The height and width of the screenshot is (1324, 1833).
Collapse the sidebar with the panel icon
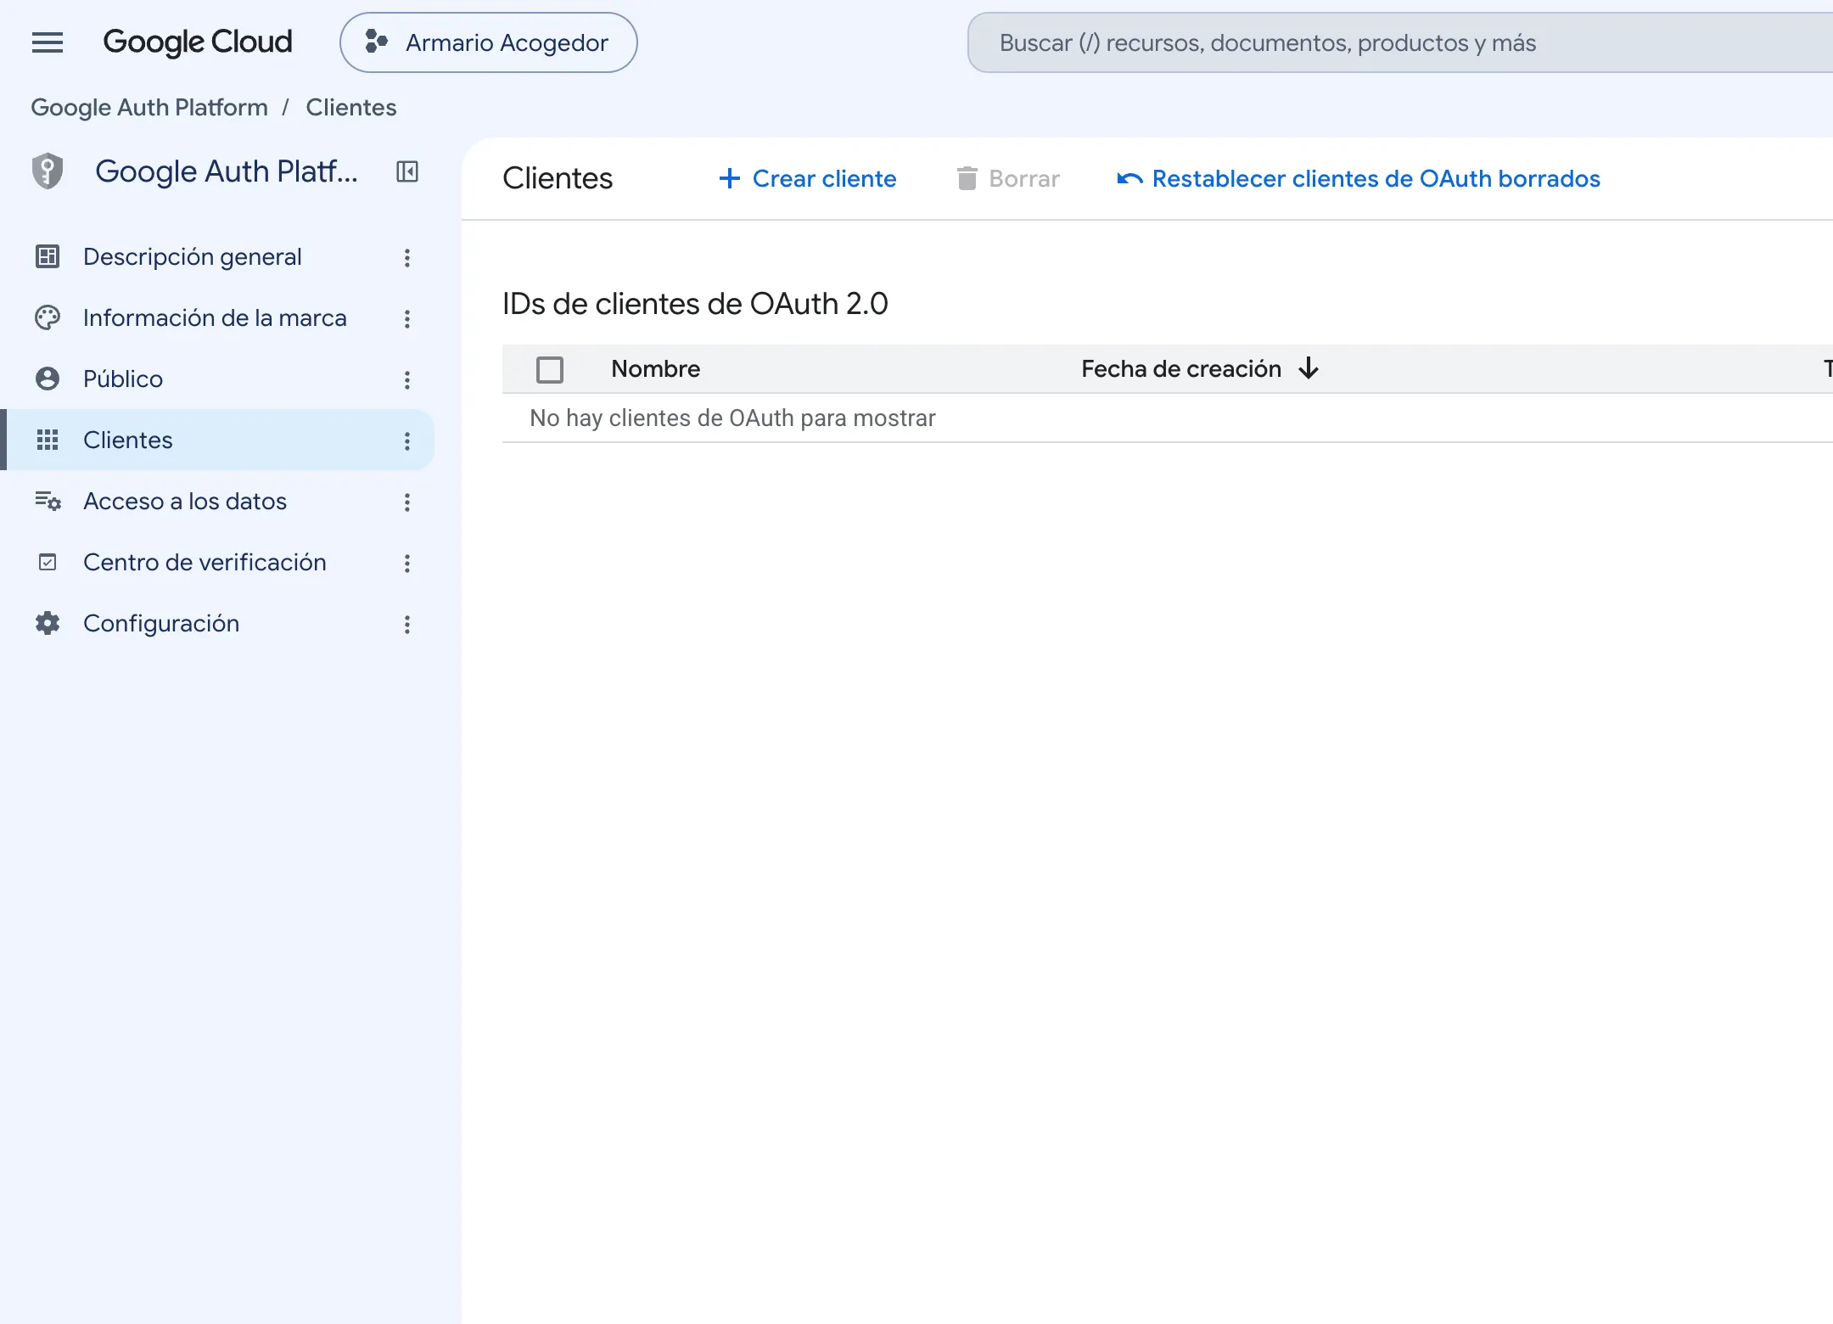[407, 171]
